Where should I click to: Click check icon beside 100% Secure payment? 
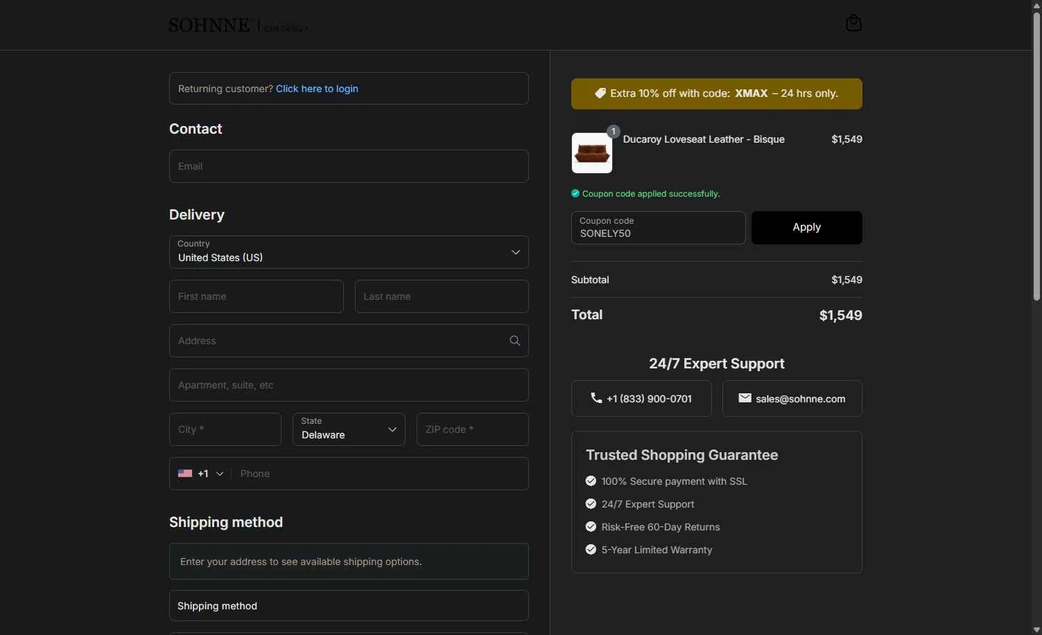click(x=591, y=481)
